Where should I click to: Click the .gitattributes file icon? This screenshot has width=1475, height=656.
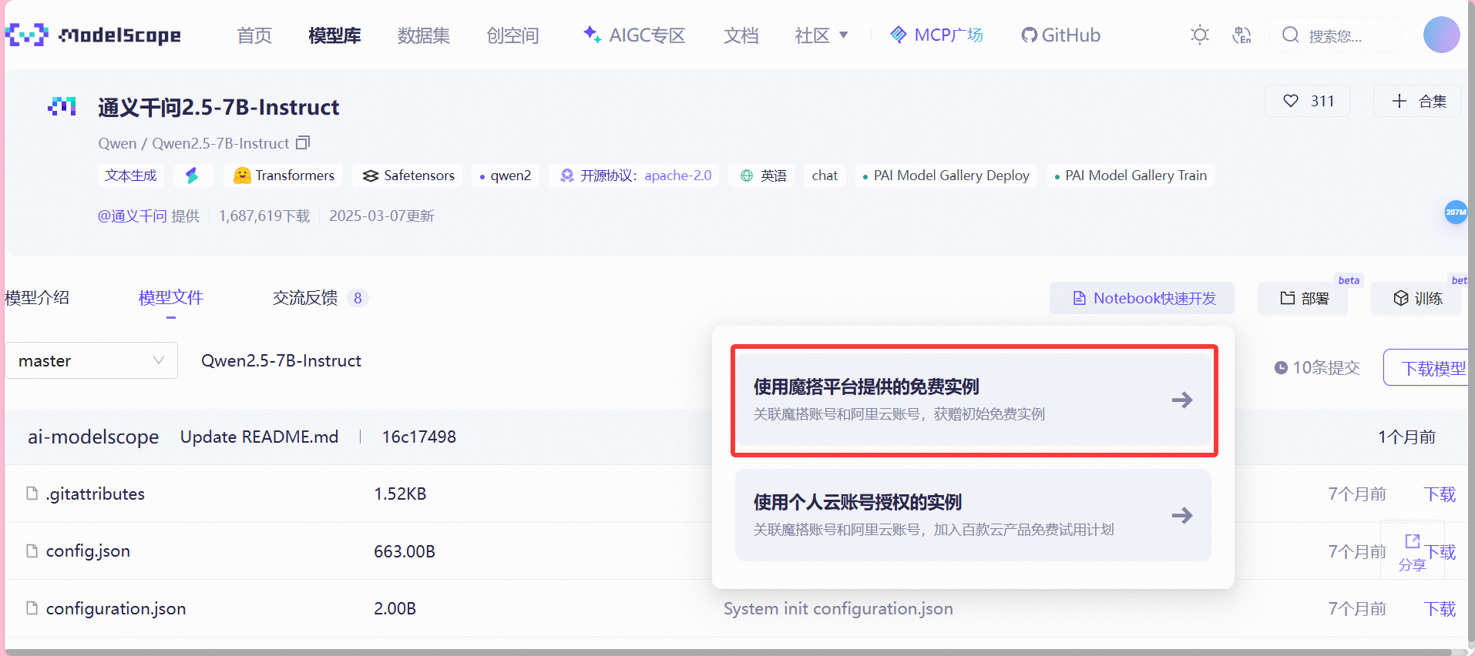pyautogui.click(x=32, y=493)
